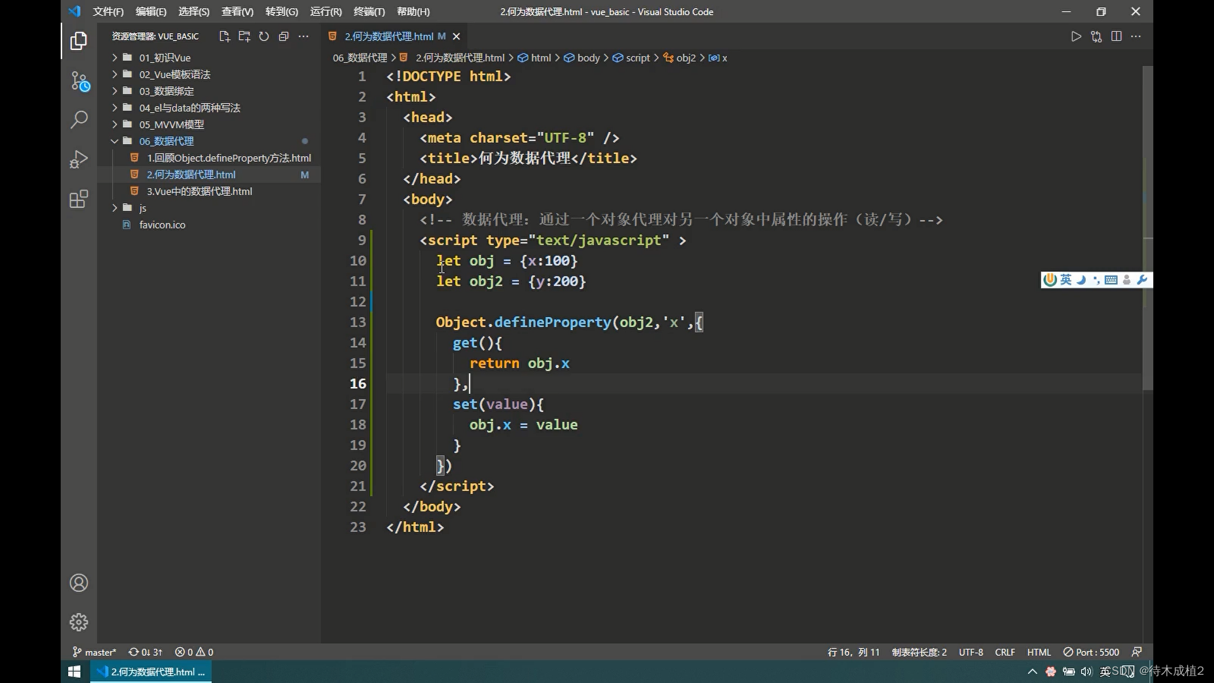The height and width of the screenshot is (683, 1214).
Task: Run the current file with play icon
Action: pyautogui.click(x=1076, y=36)
